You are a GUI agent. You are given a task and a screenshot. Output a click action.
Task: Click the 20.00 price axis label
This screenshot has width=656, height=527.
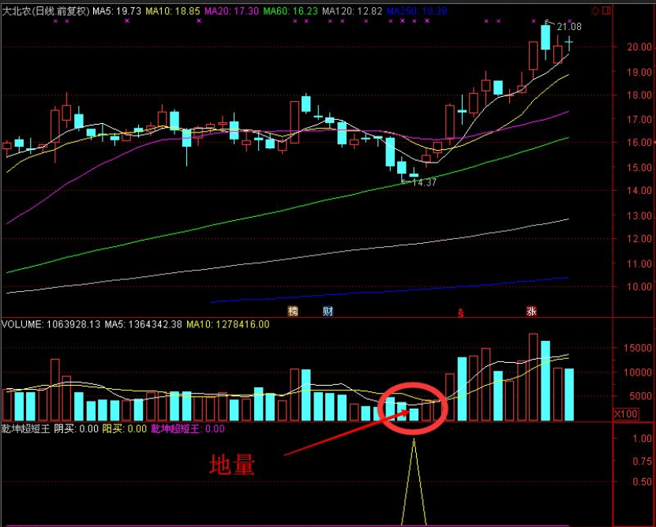[x=639, y=47]
